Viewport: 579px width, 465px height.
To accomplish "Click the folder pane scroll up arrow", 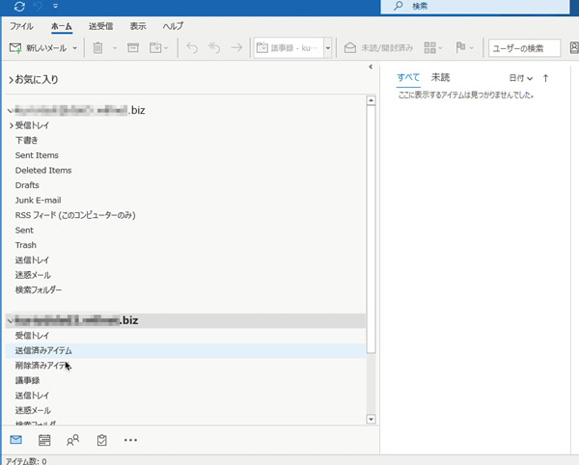I will pyautogui.click(x=371, y=100).
